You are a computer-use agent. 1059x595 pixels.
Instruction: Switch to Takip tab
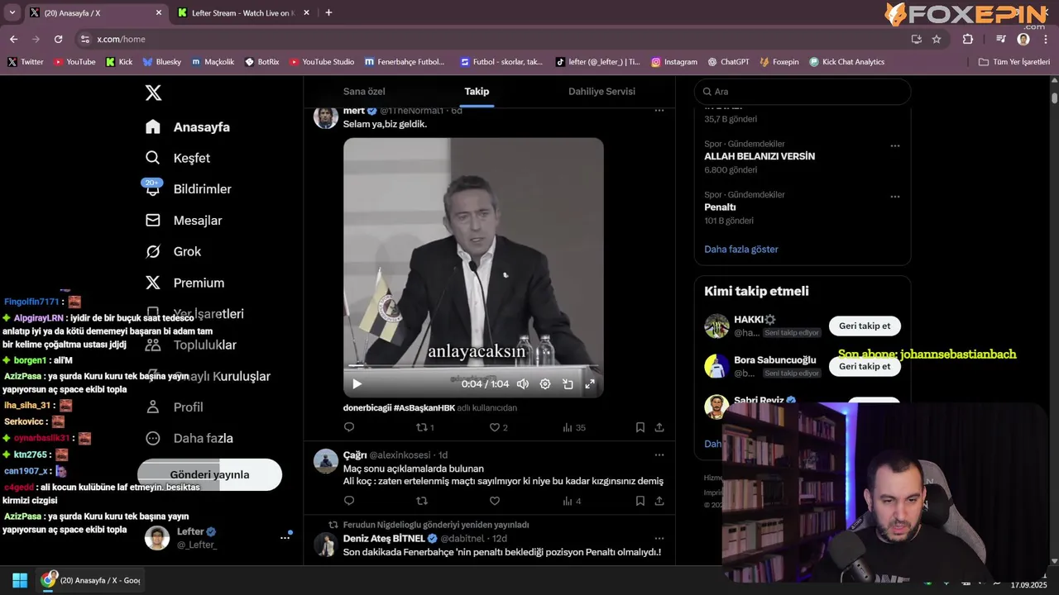tap(477, 91)
